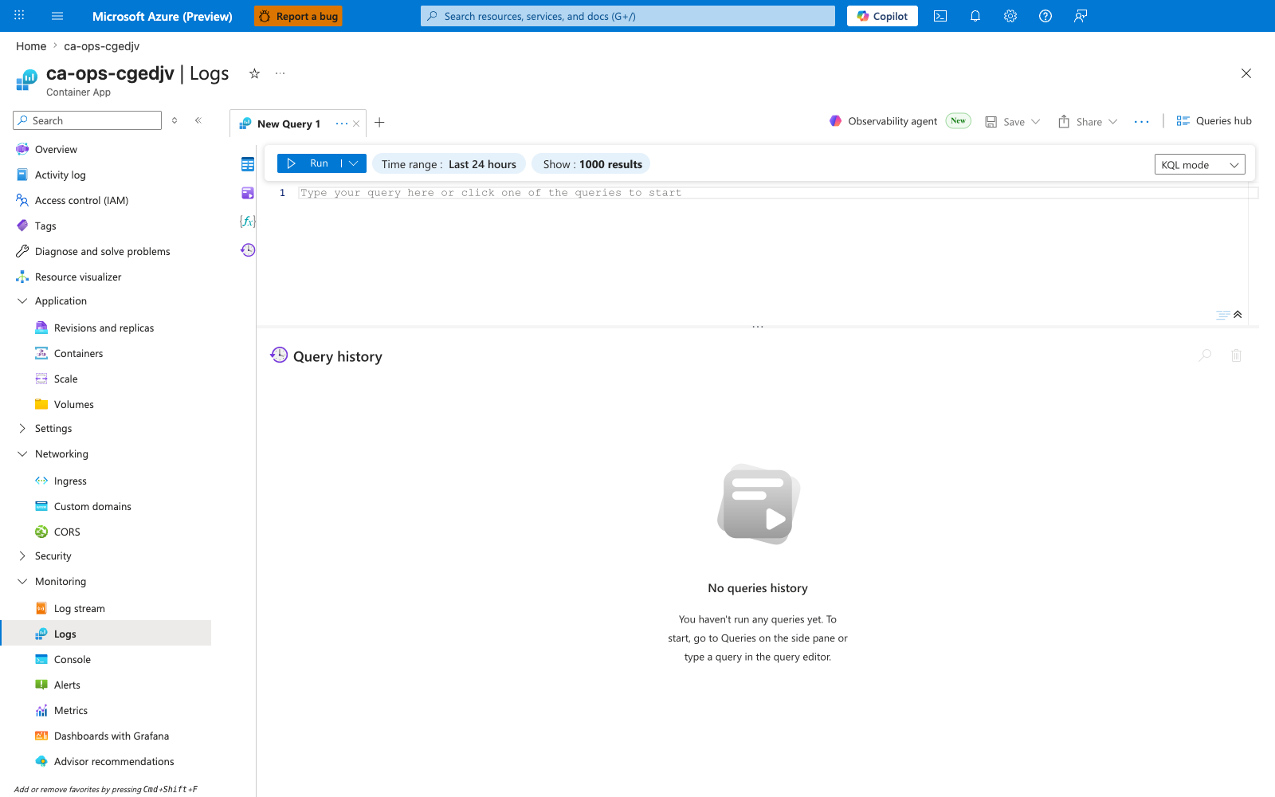Change the Time range Last 24 hours
The height and width of the screenshot is (797, 1275).
click(x=449, y=164)
